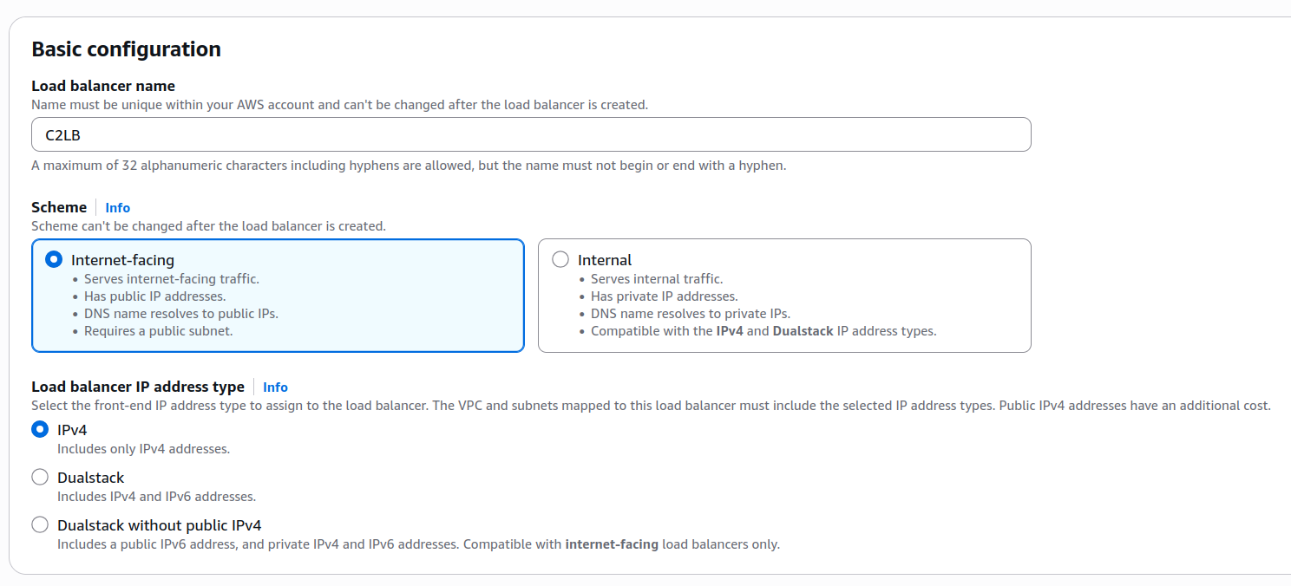Select the Internal scheme radio button
1291x586 pixels.
click(x=560, y=260)
